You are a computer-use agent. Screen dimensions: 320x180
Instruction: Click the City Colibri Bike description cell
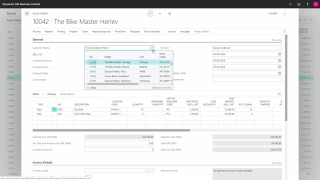(x=92, y=114)
